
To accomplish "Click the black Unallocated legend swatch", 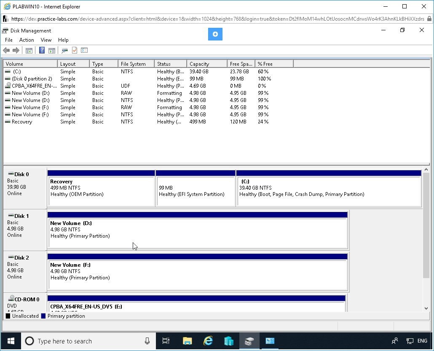I will [x=8, y=316].
